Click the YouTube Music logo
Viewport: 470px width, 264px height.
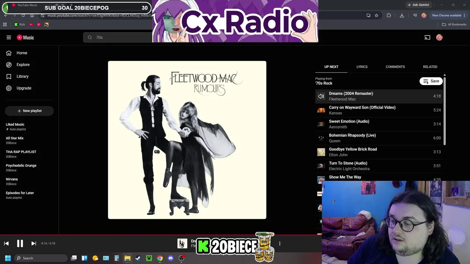(x=25, y=37)
